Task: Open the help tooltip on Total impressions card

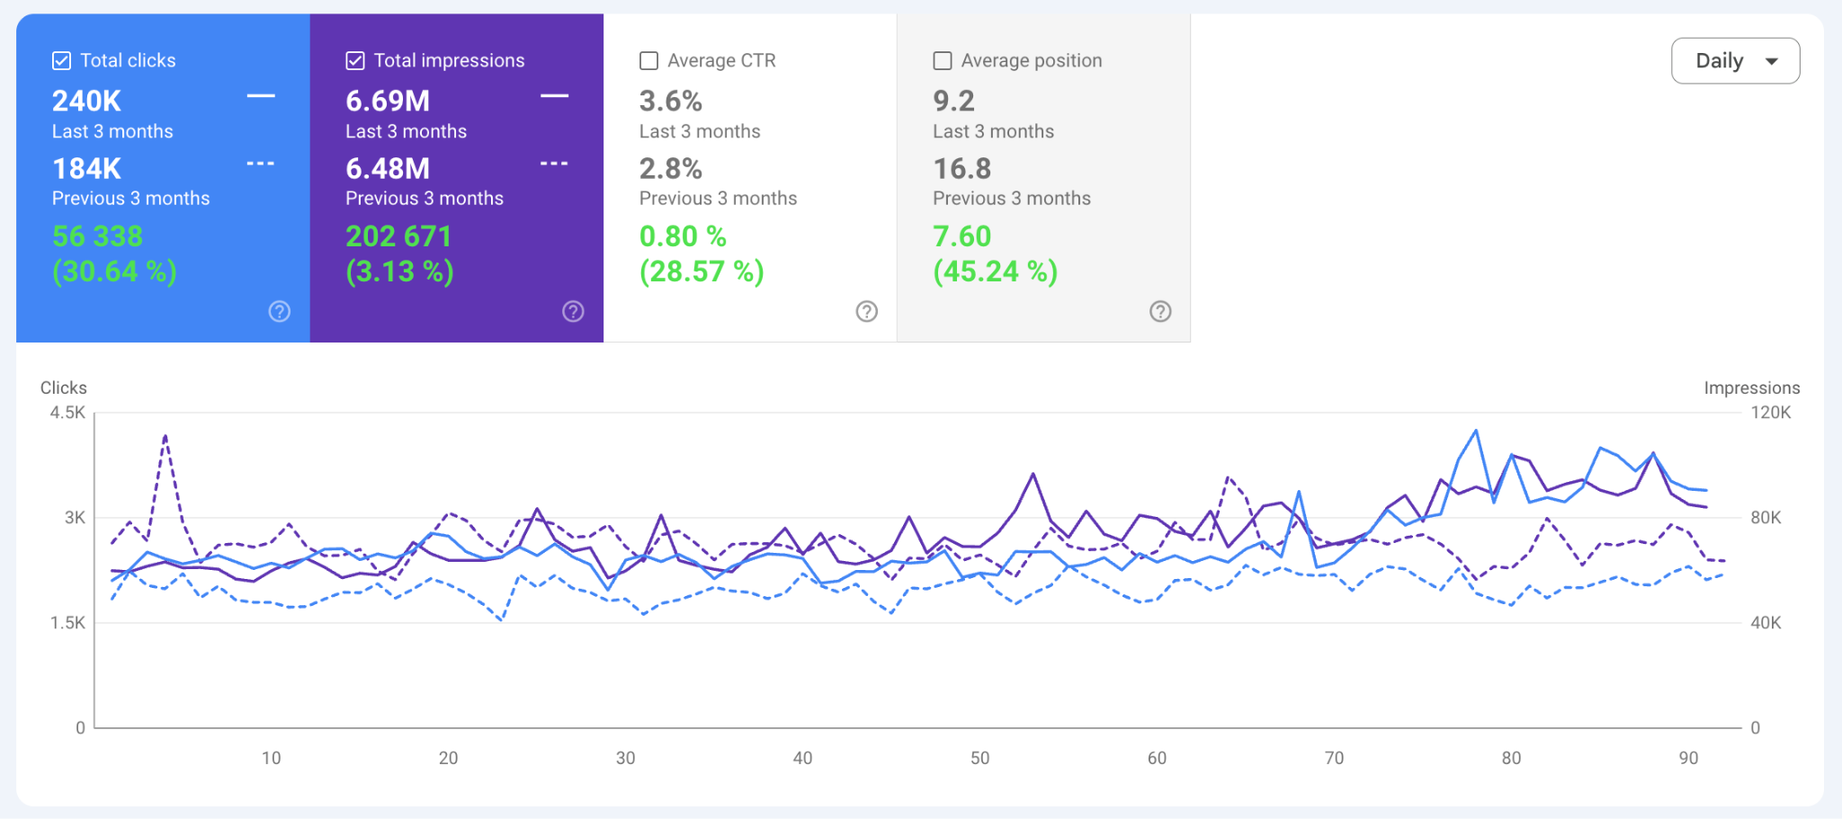Action: [573, 311]
